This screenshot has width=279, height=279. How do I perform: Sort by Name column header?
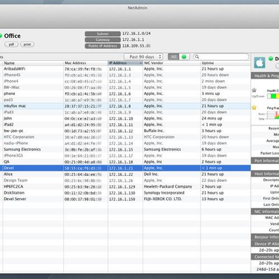(x=33, y=63)
